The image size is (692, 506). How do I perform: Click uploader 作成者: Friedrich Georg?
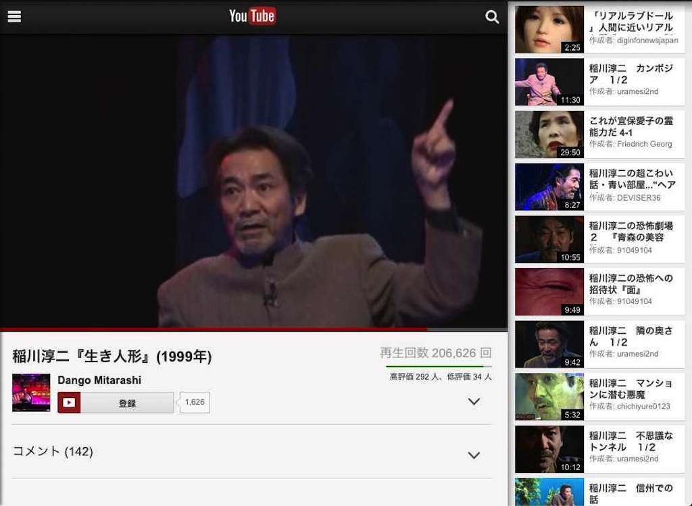pyautogui.click(x=631, y=144)
